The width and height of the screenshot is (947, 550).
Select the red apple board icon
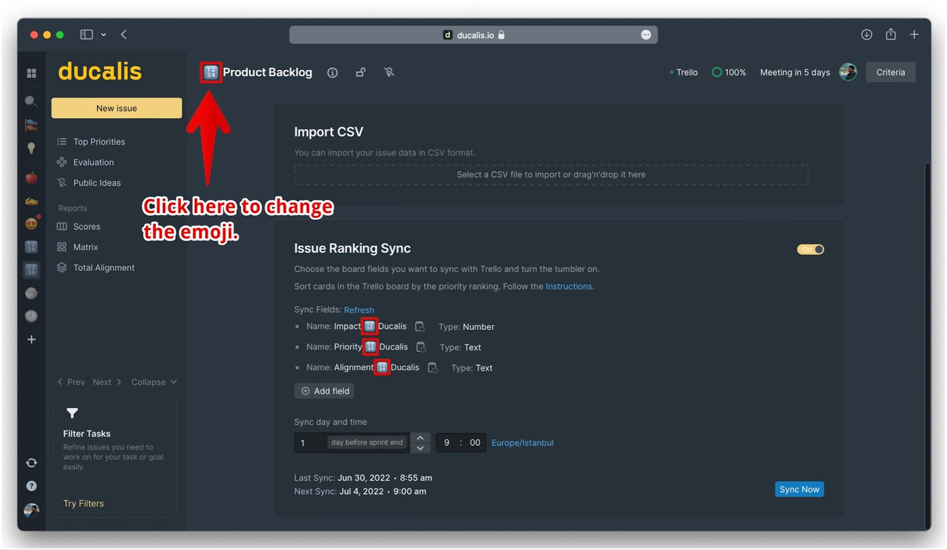pyautogui.click(x=31, y=178)
